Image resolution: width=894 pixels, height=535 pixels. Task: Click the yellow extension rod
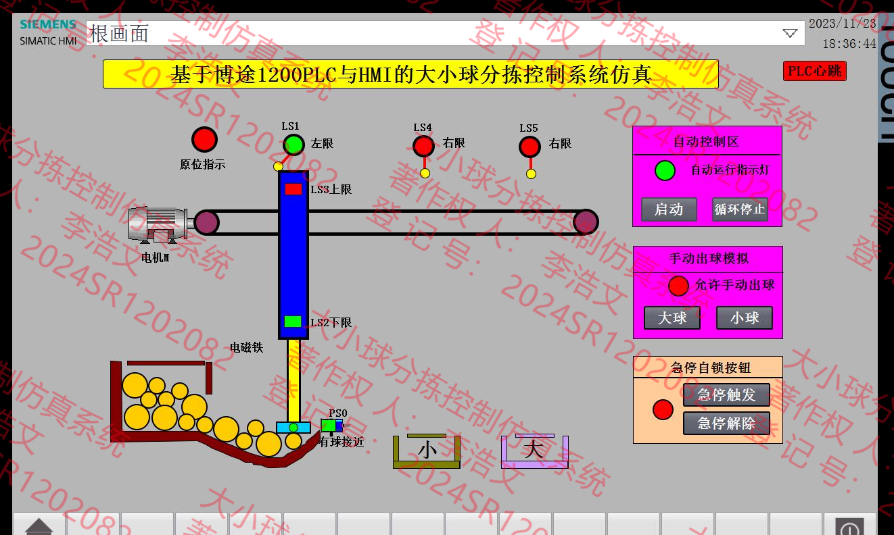tap(293, 380)
